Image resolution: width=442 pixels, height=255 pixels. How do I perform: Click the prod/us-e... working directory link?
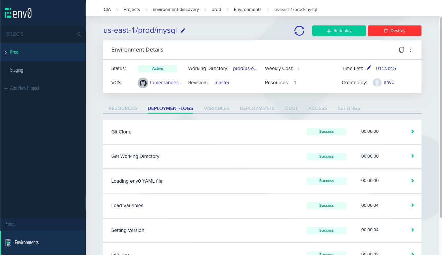pos(245,68)
